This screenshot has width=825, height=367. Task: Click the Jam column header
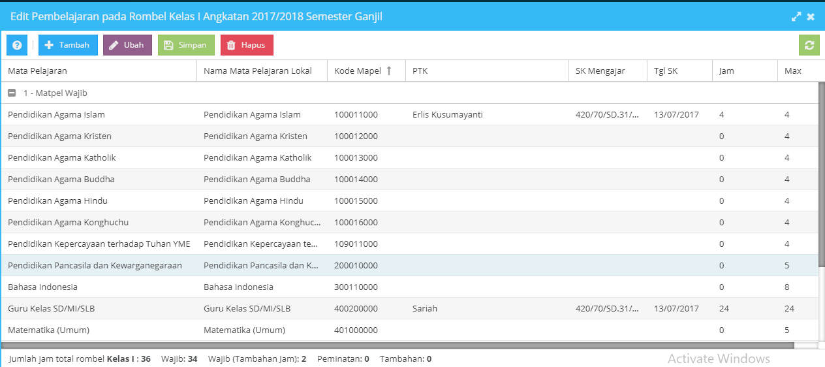click(745, 71)
